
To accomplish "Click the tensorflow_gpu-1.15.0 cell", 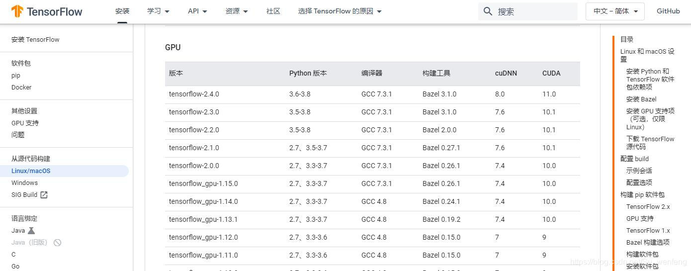I will click(x=203, y=183).
